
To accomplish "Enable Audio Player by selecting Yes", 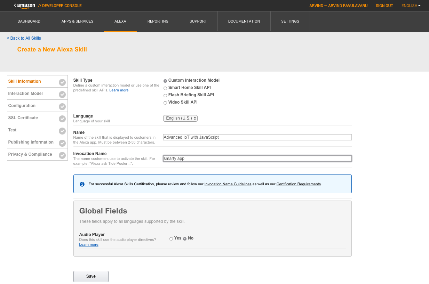I will 171,239.
